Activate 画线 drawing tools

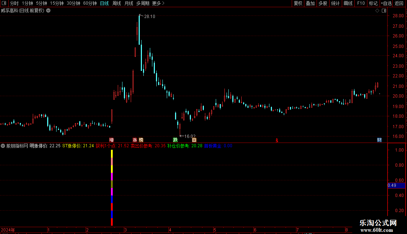tap(348, 3)
